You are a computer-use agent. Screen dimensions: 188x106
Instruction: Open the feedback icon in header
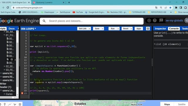[x=161, y=20]
